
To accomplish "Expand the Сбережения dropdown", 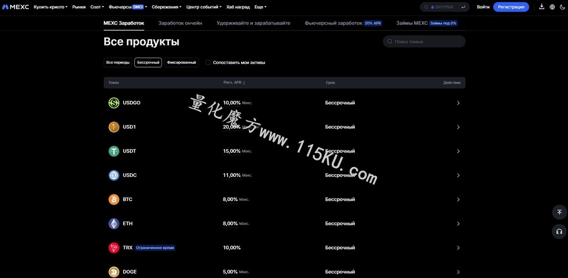I will coord(166,7).
